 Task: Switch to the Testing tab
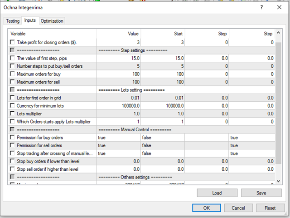click(x=13, y=21)
